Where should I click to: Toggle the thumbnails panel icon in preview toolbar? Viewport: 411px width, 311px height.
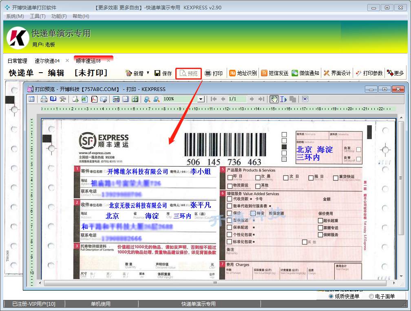pos(31,99)
